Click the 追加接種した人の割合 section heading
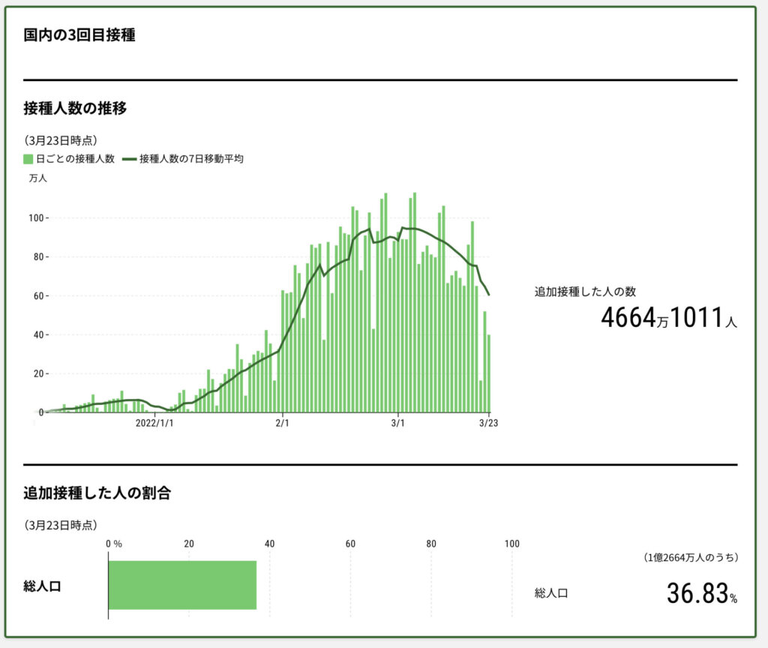 pyautogui.click(x=97, y=493)
